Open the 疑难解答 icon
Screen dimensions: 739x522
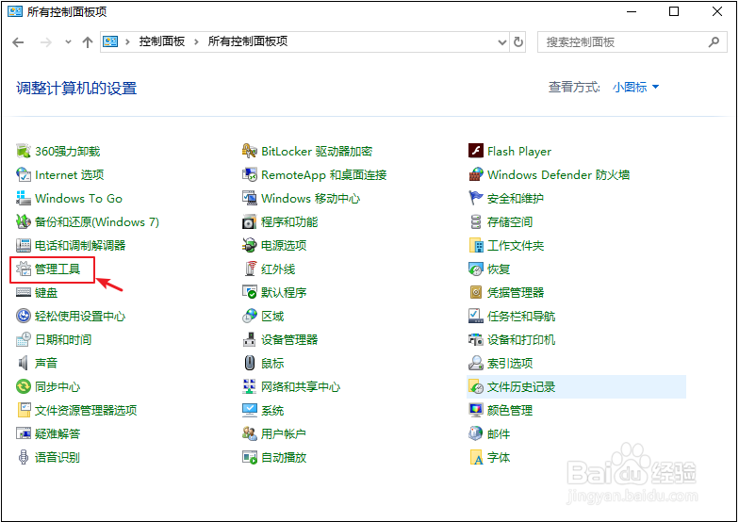pyautogui.click(x=23, y=433)
